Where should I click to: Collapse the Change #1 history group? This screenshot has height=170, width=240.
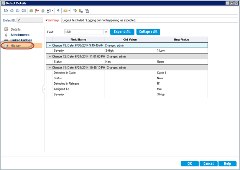tap(49, 67)
